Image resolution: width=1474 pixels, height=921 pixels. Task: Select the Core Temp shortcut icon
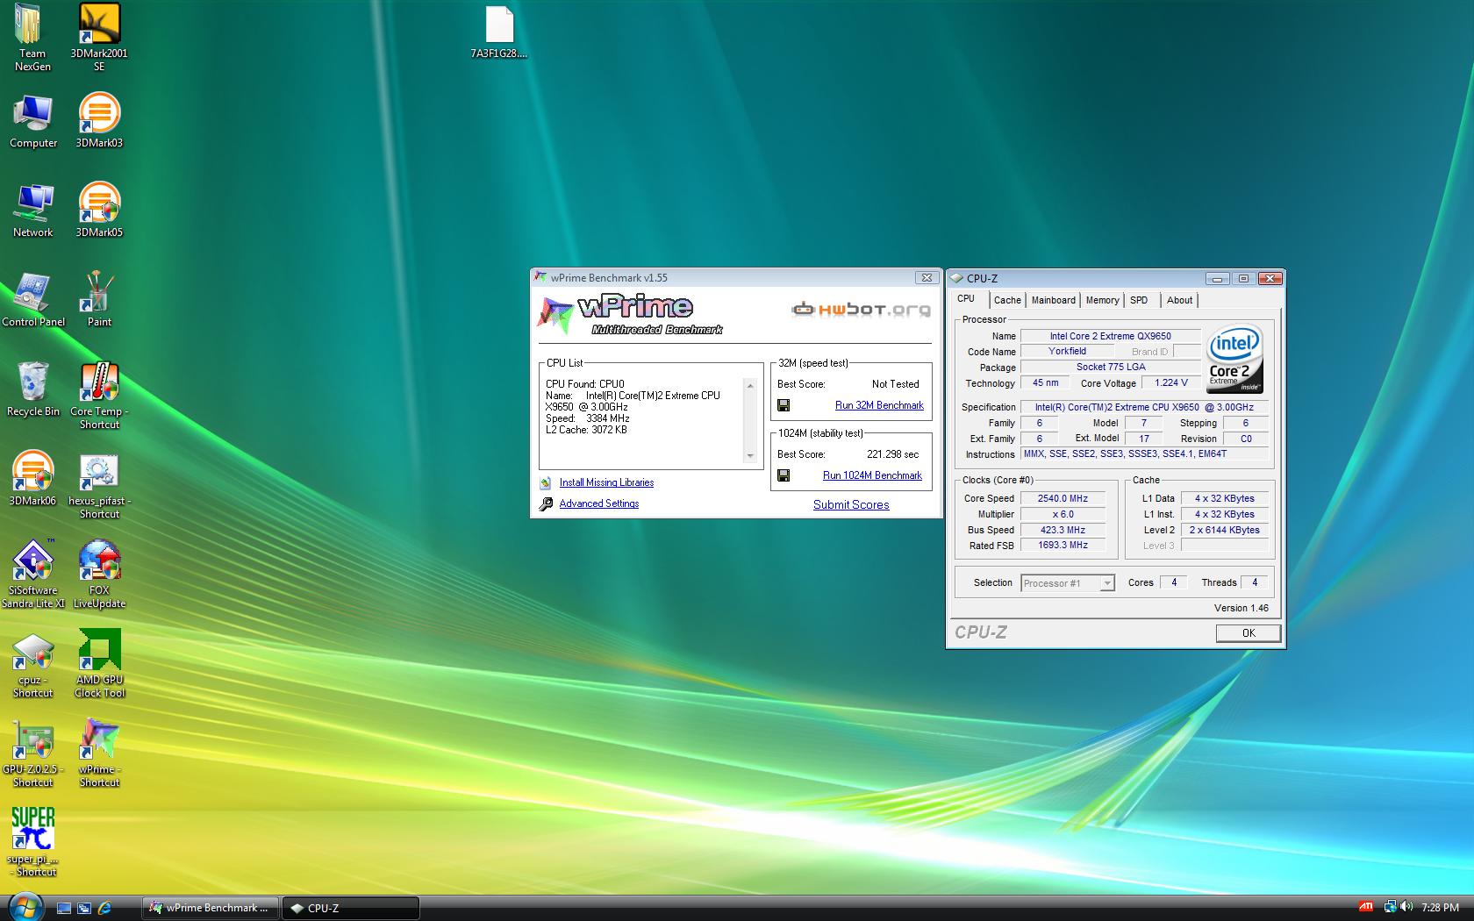click(99, 396)
